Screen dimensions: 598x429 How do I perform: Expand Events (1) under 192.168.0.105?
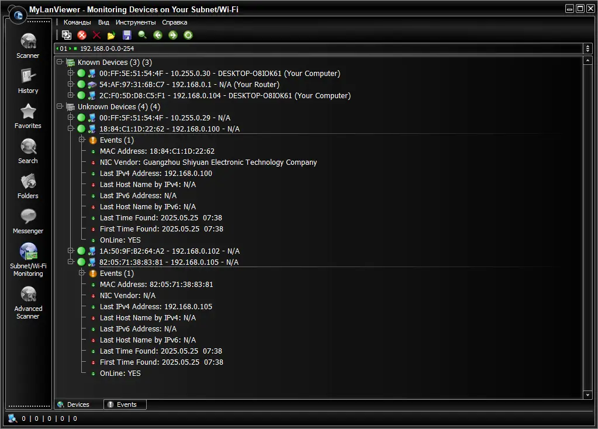82,272
